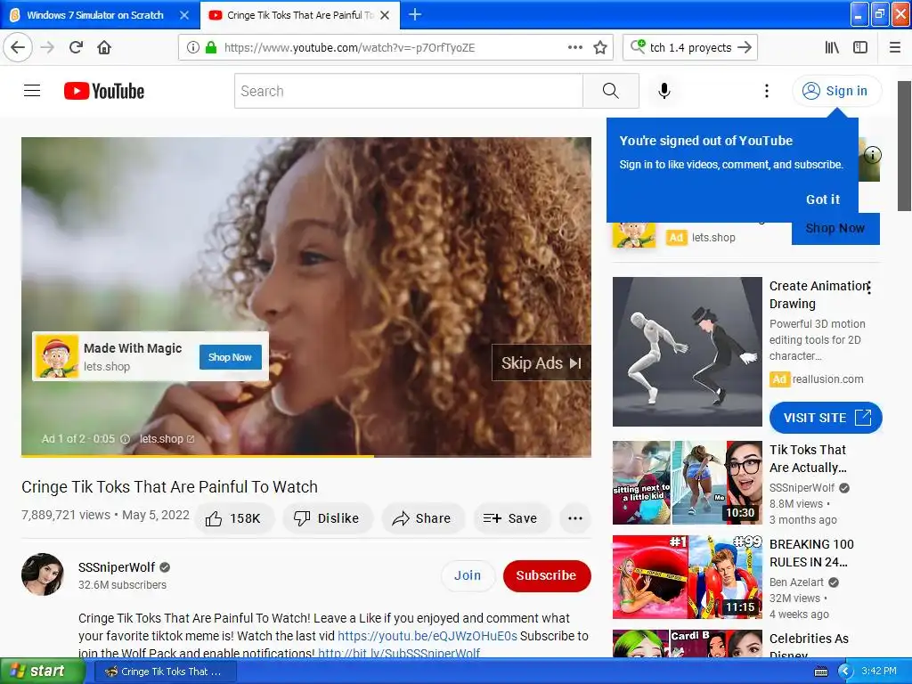Click the YouTube search magnifier button

pos(611,91)
